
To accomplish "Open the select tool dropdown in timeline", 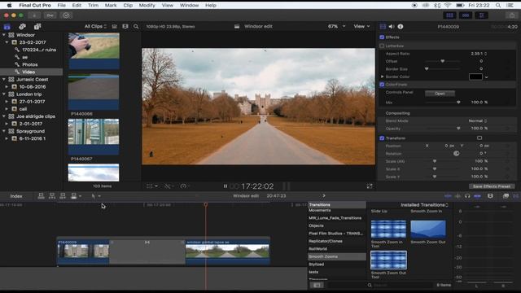I will [96, 196].
